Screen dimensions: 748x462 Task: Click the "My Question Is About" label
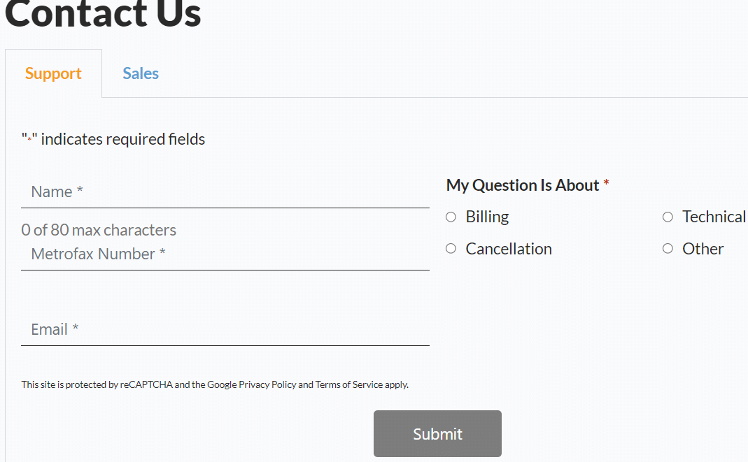(x=523, y=185)
